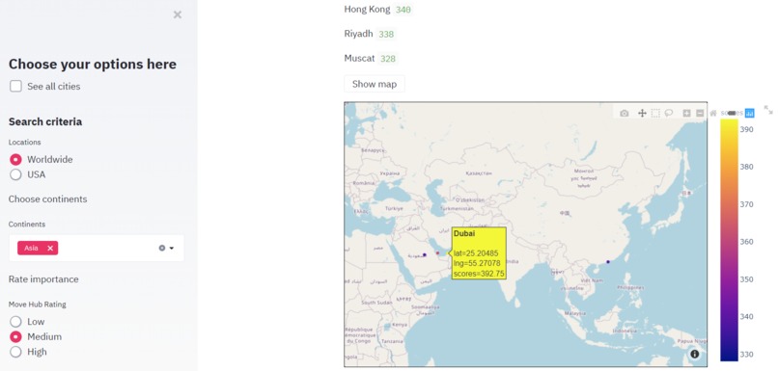
Task: Expand map to fullscreen
Action: (x=768, y=110)
